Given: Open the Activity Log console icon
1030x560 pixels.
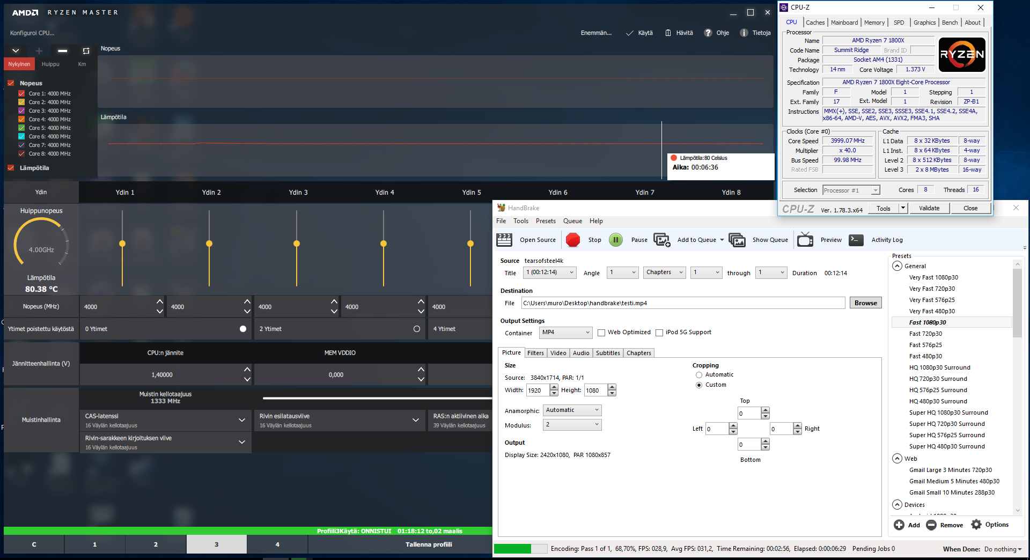Looking at the screenshot, I should click(x=856, y=240).
